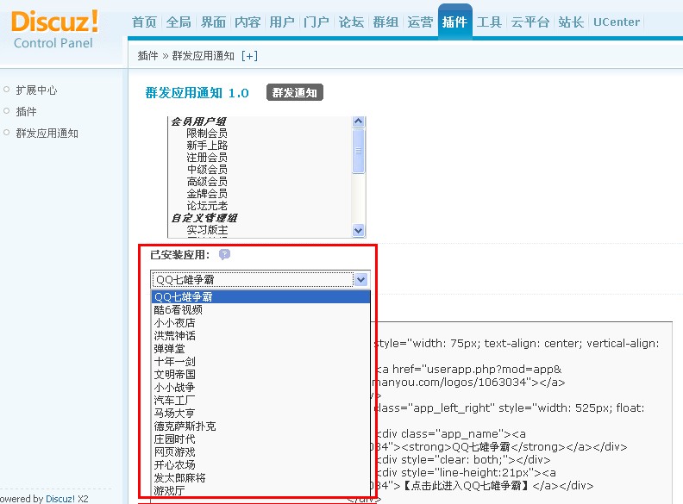Screen dimensions: 683x504
Task: Choose 酷6看视频 from the list
Action: coord(260,310)
